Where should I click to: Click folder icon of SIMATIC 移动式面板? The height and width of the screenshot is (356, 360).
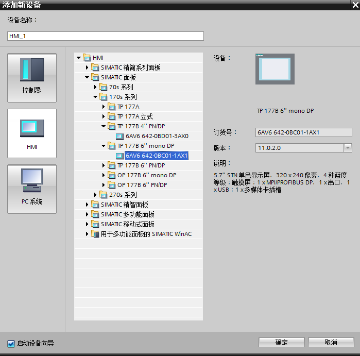pos(95,224)
